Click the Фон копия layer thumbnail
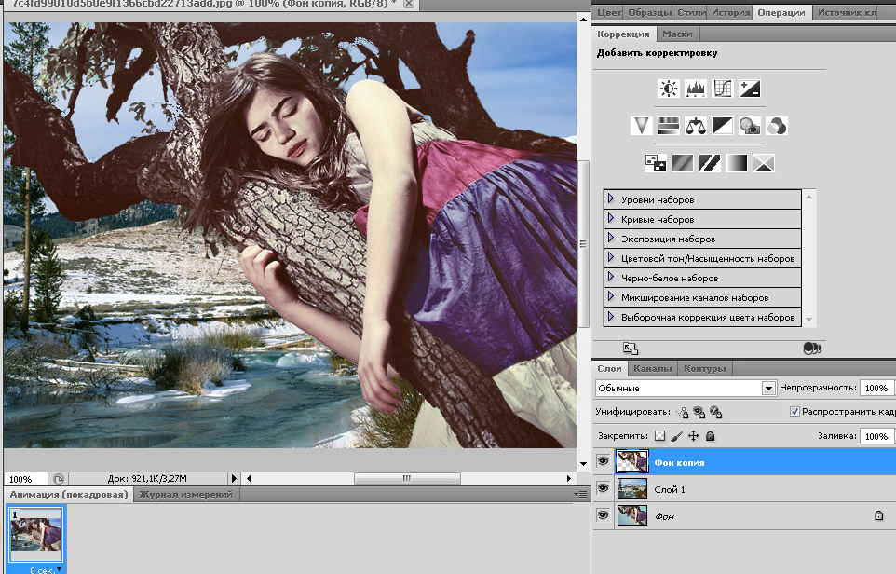 [x=632, y=461]
